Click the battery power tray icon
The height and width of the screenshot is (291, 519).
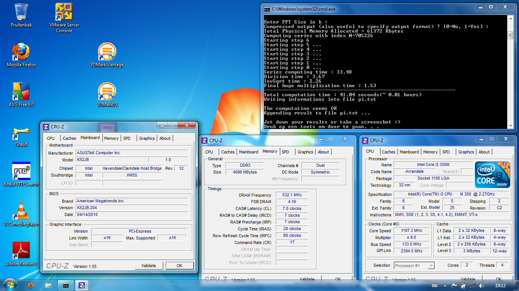click(x=463, y=286)
